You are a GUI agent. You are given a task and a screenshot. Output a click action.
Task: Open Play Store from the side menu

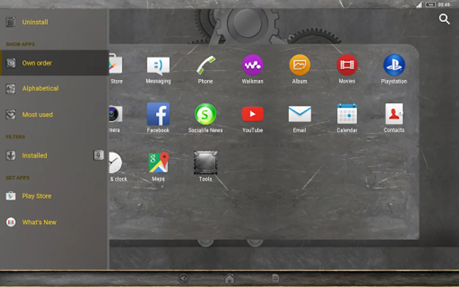(54, 196)
